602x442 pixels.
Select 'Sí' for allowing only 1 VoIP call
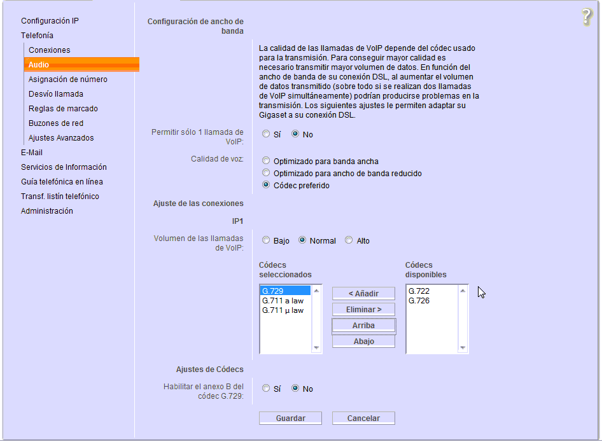coord(266,134)
